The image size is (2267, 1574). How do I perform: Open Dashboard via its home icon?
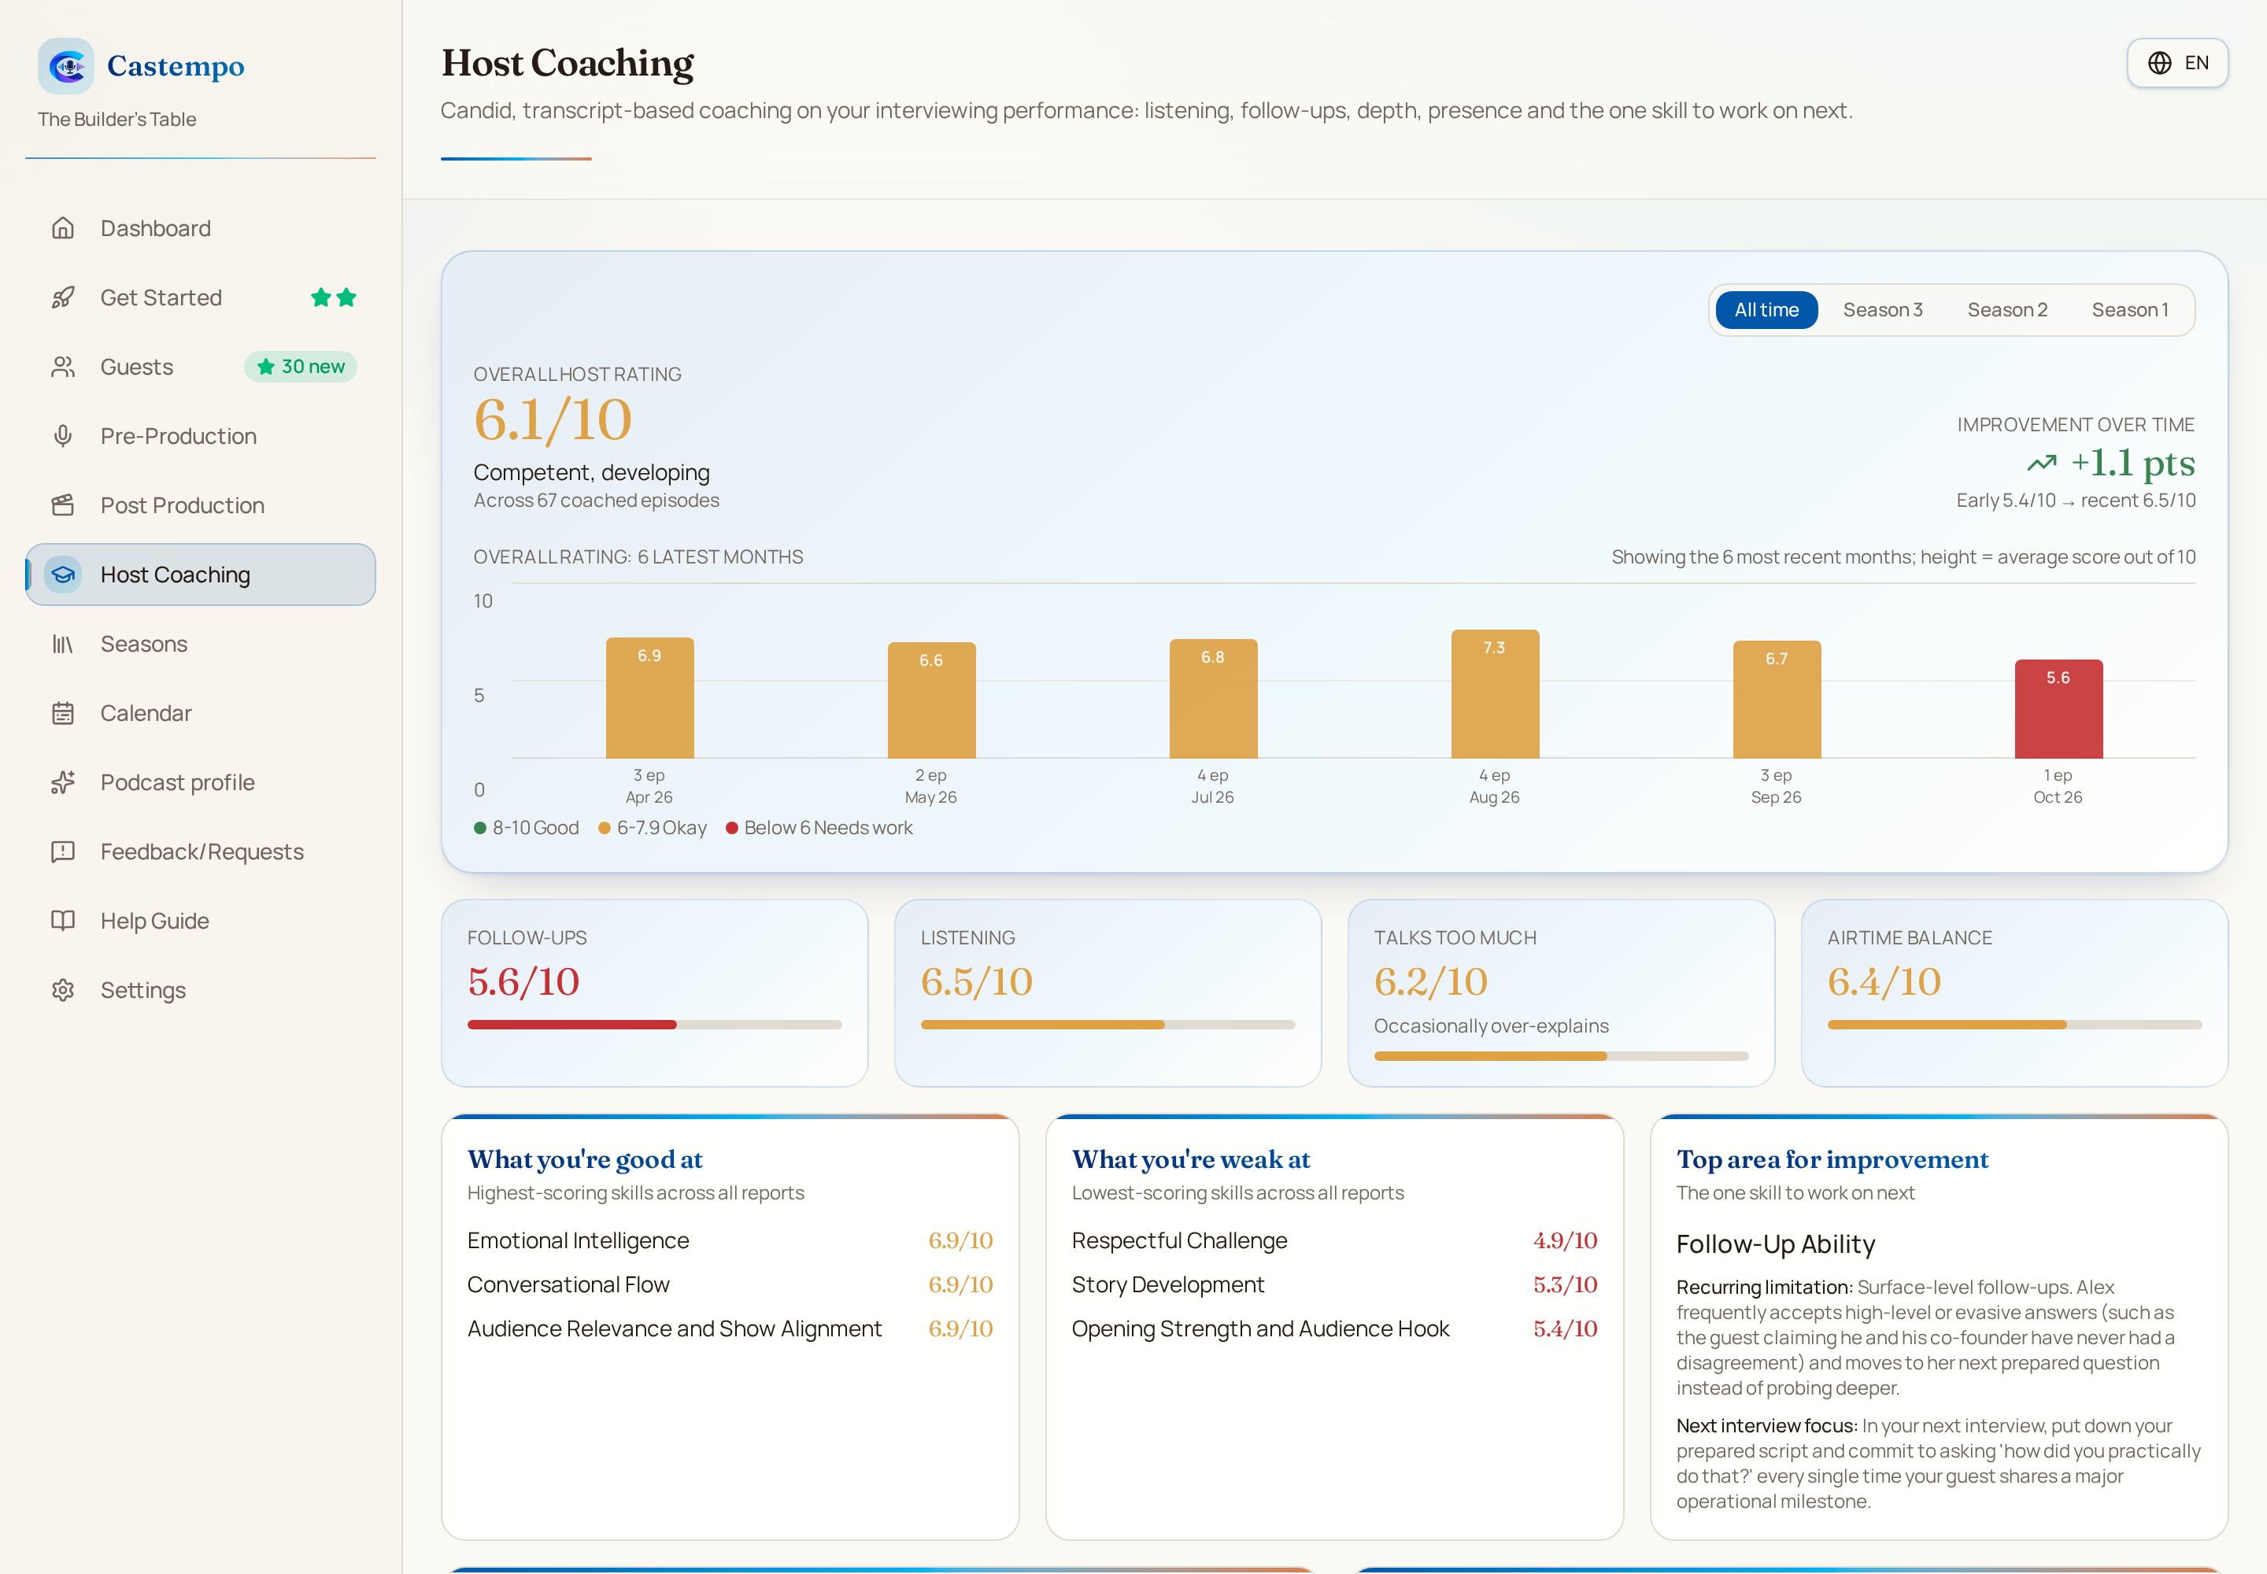[63, 227]
